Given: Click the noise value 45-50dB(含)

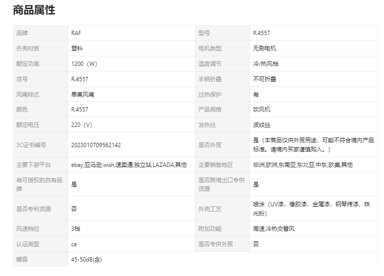Looking at the screenshot, I should click(86, 260).
